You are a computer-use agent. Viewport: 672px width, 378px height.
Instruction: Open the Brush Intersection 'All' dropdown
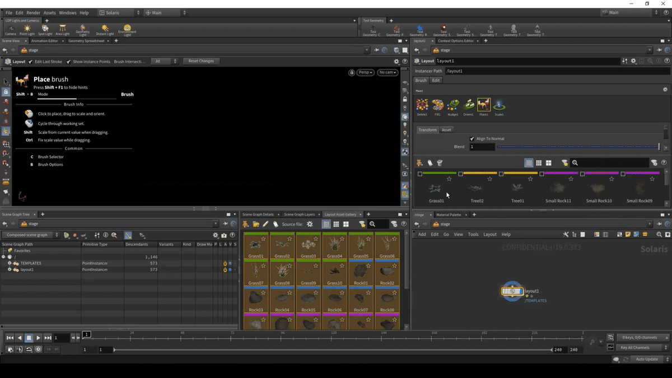pyautogui.click(x=164, y=62)
